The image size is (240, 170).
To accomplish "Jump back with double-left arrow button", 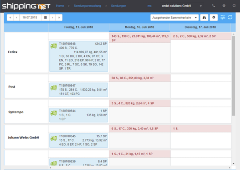I will coord(11,18).
